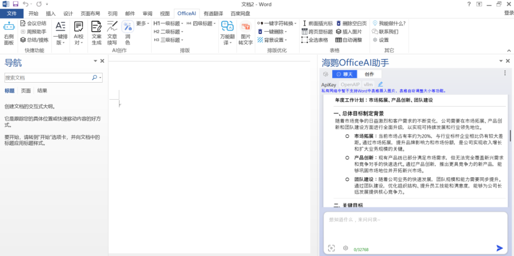Image resolution: width=514 pixels, height=256 pixels.
Task: Open navigation pane options arrow
Action: (95, 61)
